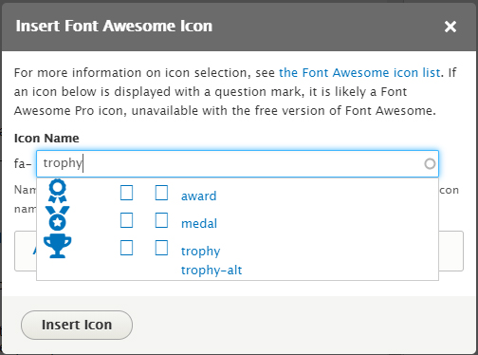The width and height of the screenshot is (478, 355).
Task: Click first empty square beside award
Action: [126, 193]
